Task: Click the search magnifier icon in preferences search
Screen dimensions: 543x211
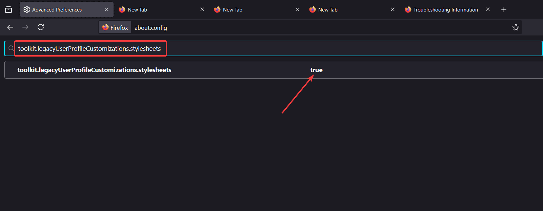Action: 11,48
